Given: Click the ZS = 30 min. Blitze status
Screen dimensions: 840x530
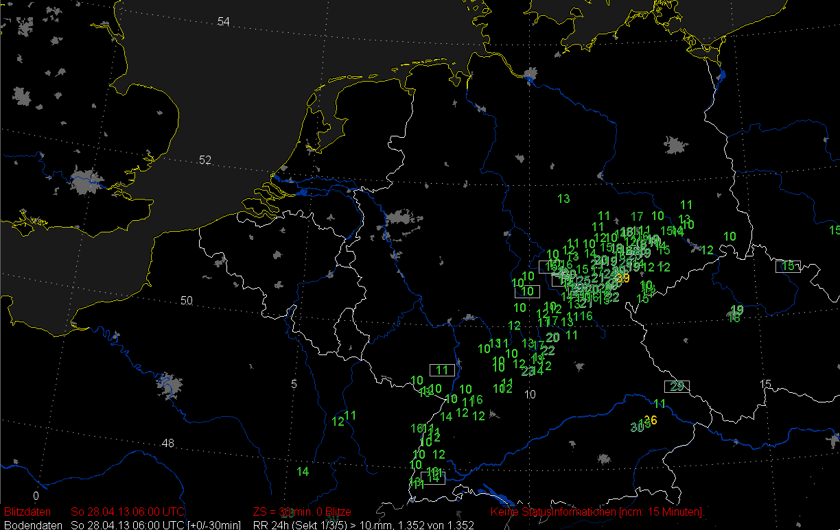Looking at the screenshot, I should [x=302, y=512].
